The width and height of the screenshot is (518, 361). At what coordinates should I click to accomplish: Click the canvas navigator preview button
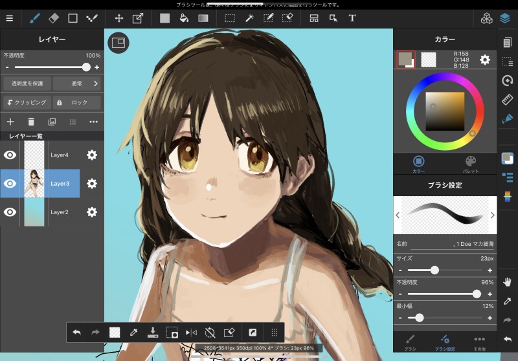click(118, 43)
